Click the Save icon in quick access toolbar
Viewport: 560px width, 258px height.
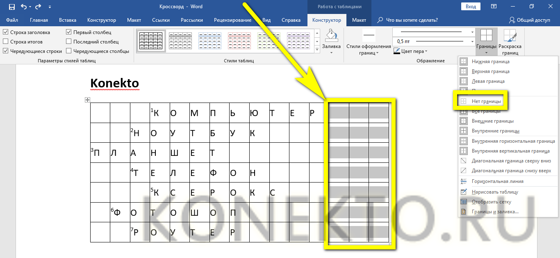[x=11, y=7]
